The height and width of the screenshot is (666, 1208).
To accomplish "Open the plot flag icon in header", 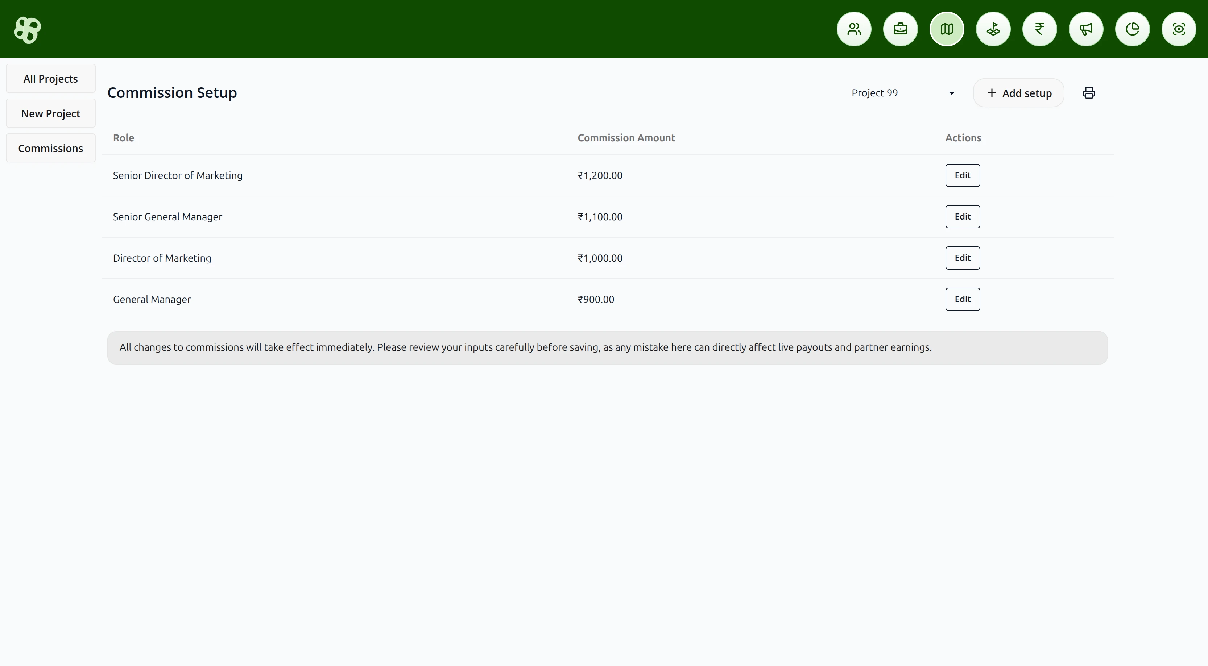I will tap(993, 29).
